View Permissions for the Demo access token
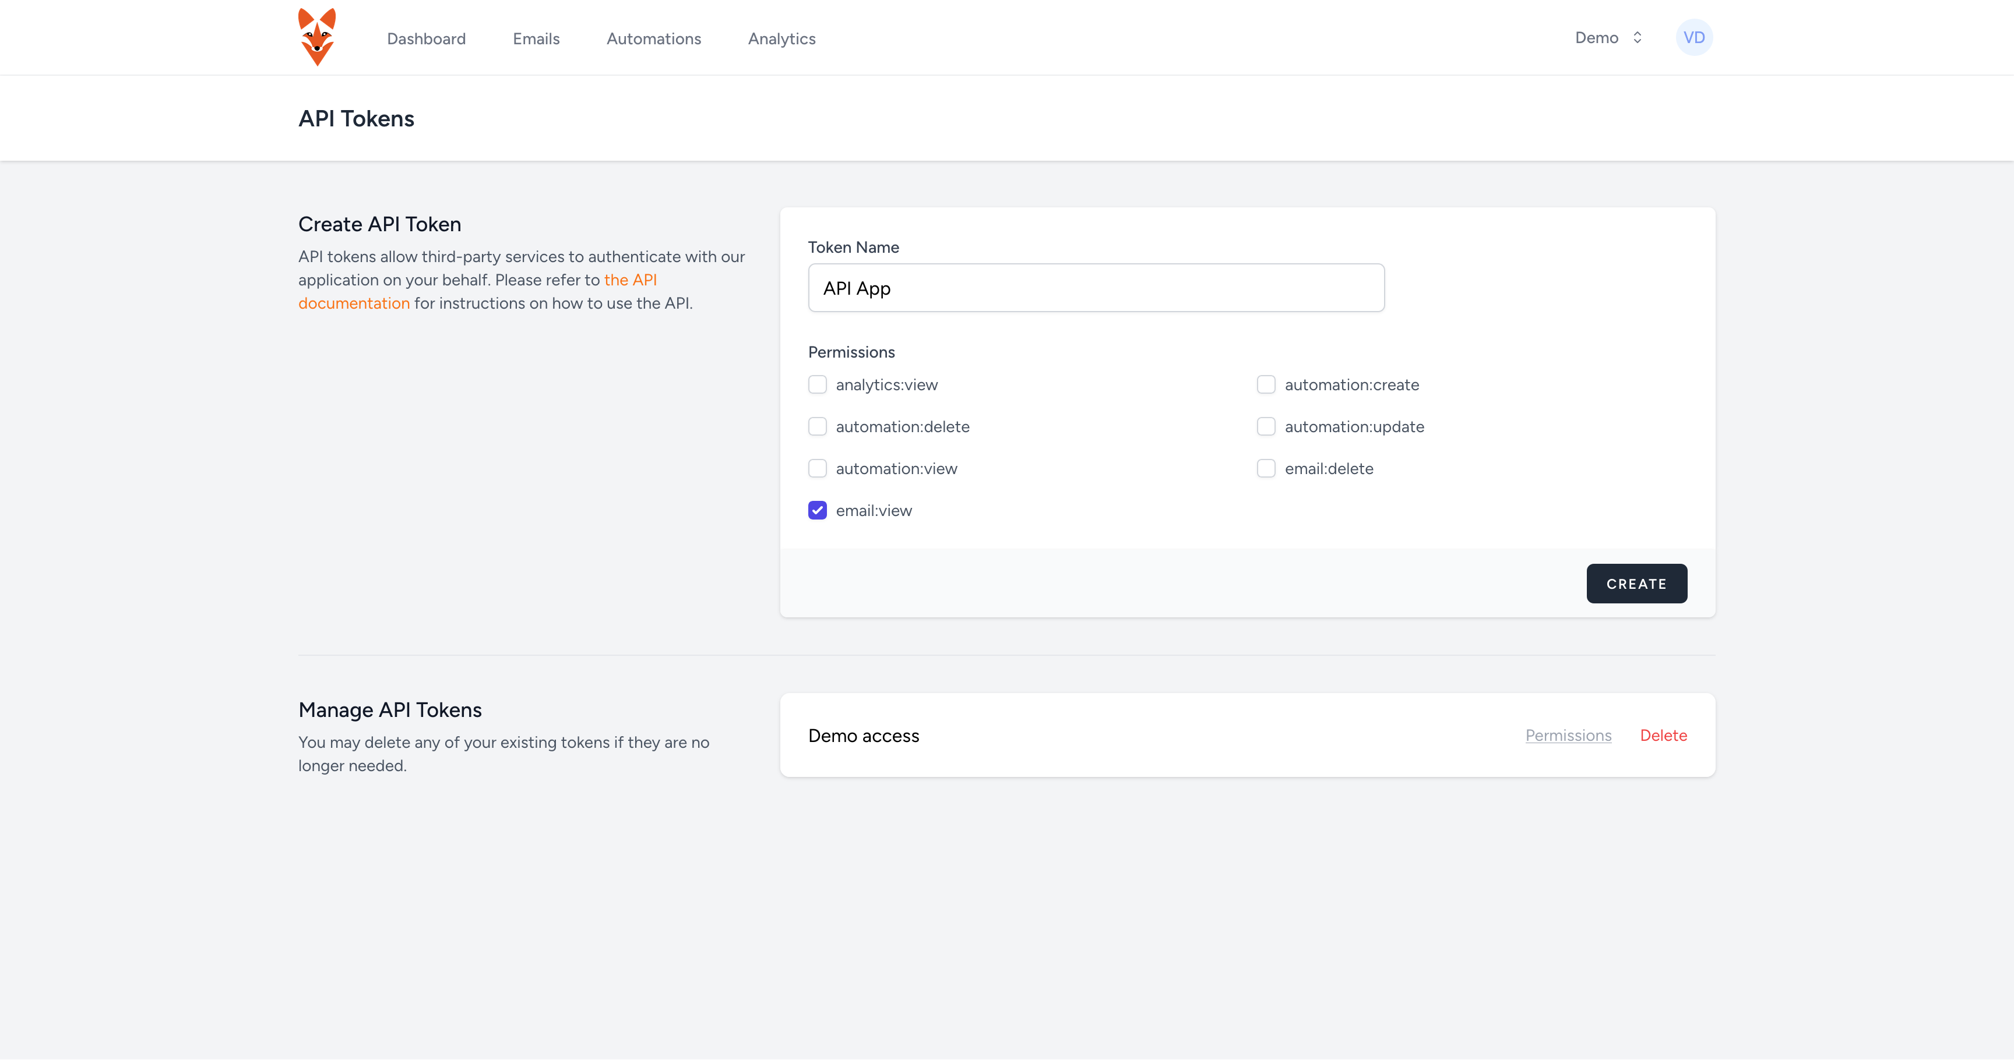 click(1568, 735)
